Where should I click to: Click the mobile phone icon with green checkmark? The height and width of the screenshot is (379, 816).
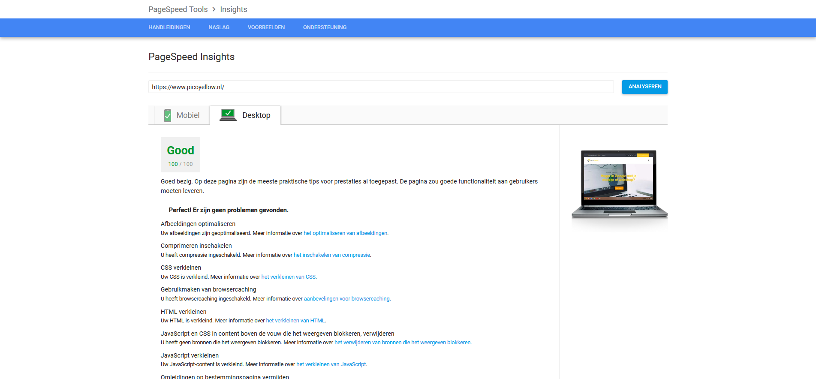coord(168,115)
